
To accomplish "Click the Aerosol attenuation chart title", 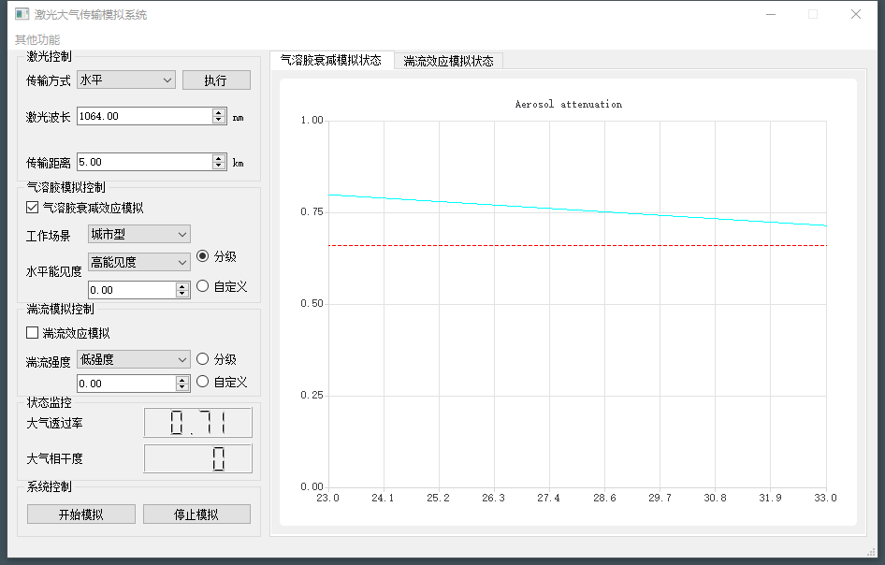I will [569, 105].
